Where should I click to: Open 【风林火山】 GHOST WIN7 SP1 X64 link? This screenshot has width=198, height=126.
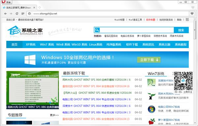[97, 93]
